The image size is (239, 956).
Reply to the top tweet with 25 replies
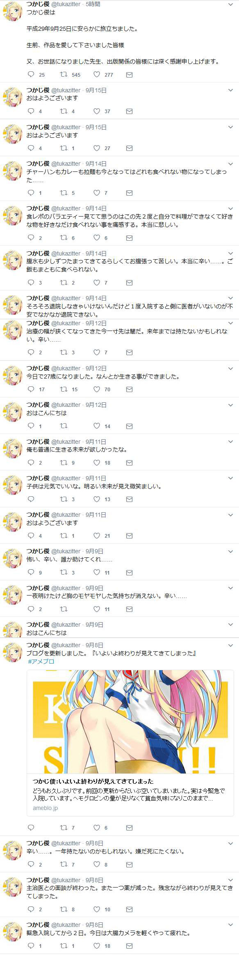click(31, 75)
